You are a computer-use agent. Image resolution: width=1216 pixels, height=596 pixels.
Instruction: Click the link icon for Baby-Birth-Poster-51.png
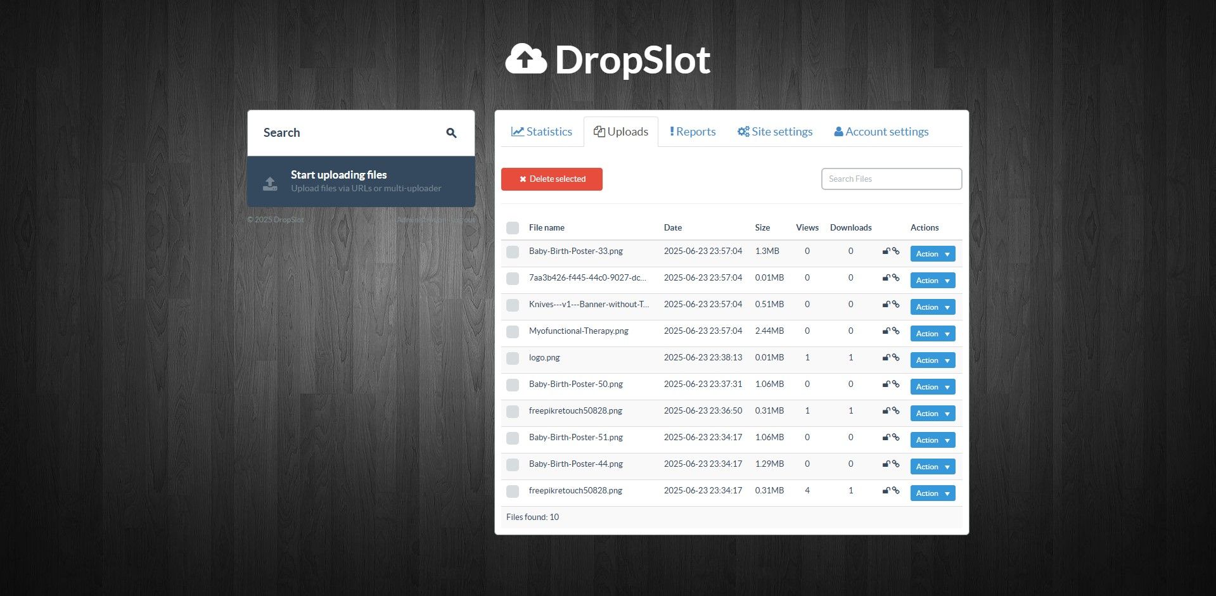(x=895, y=438)
